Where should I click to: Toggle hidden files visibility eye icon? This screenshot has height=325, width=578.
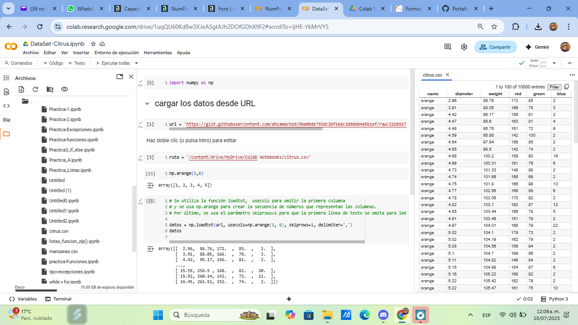tap(64, 89)
